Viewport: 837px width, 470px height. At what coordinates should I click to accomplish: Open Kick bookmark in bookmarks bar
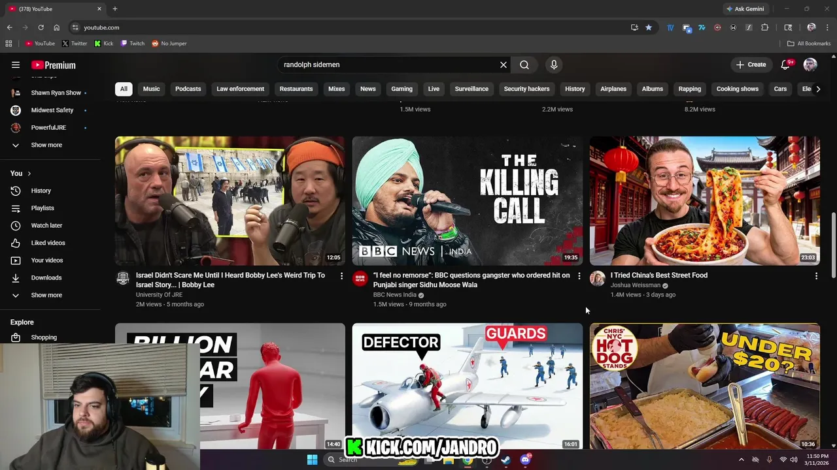(104, 44)
